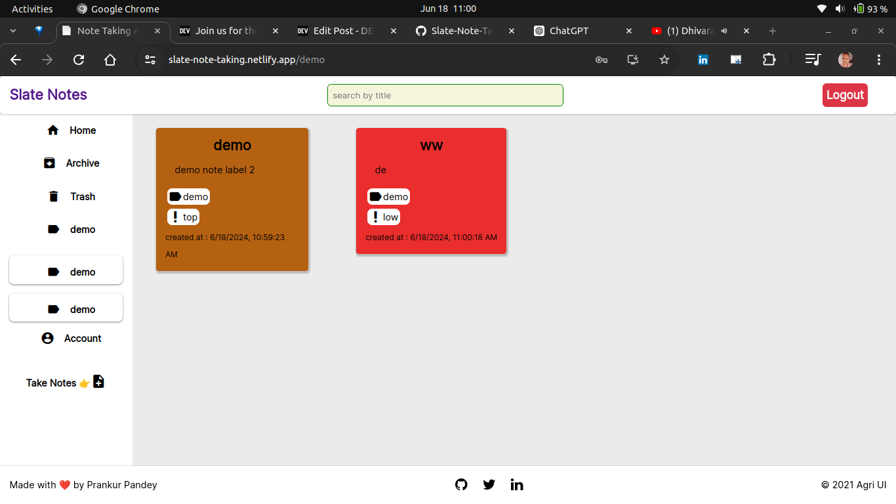Open the LinkedIn icon in the footer
This screenshot has width=896, height=504.
(517, 485)
